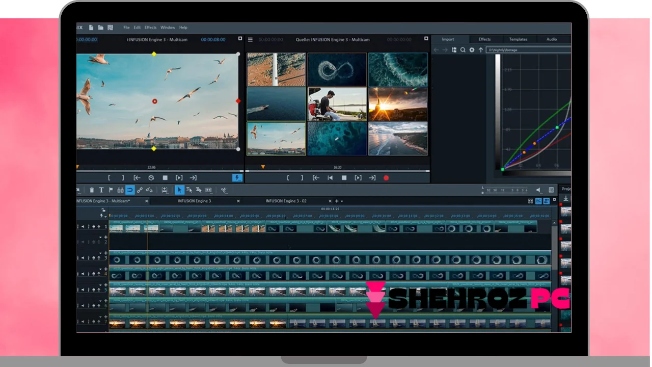Viewport: 652px width, 367px height.
Task: Jump to range end in program monitor
Action: [x=193, y=178]
